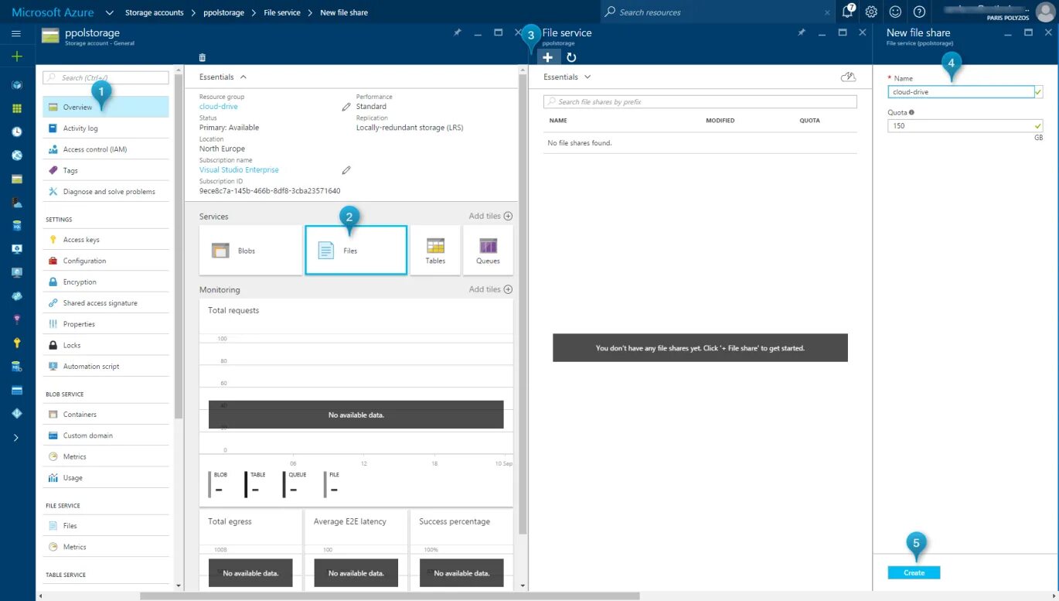This screenshot has height=601, width=1059.
Task: Open the hamburger menu in left rail
Action: tap(16, 34)
